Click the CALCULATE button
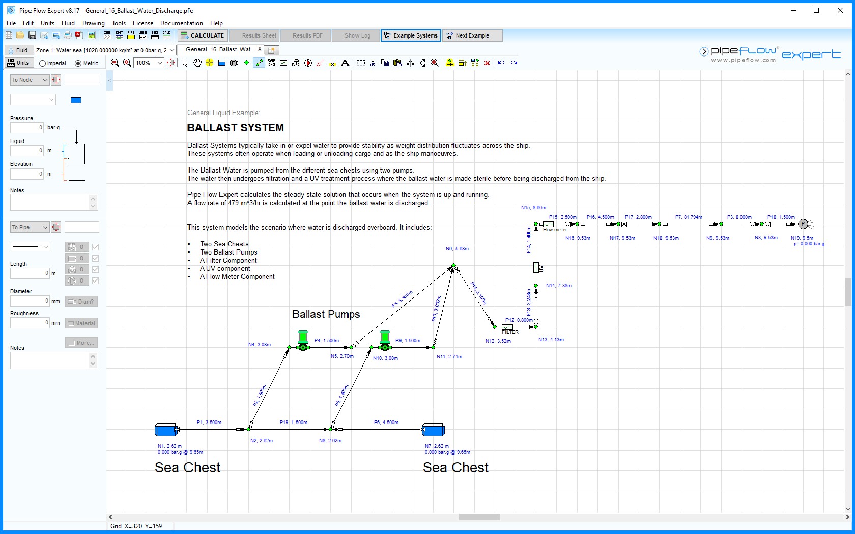 coord(203,35)
